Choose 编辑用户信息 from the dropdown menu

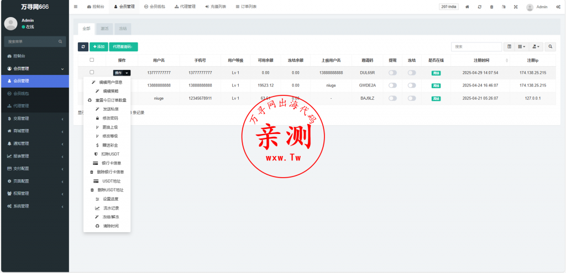[107, 82]
